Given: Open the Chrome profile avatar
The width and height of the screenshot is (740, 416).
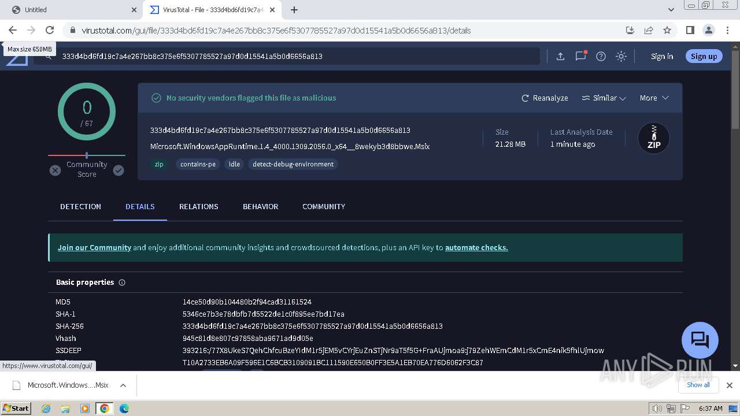Looking at the screenshot, I should click(x=708, y=30).
